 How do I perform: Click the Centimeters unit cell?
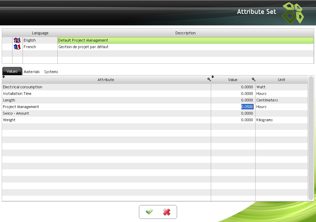pos(282,100)
